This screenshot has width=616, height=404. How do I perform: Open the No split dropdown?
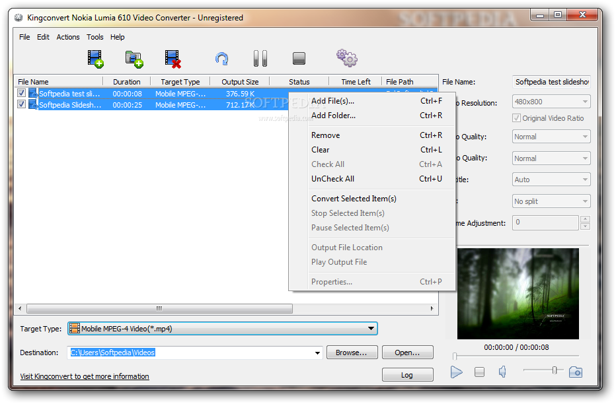(x=551, y=201)
